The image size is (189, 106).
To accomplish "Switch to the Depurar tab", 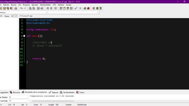I will (x=53, y=92).
